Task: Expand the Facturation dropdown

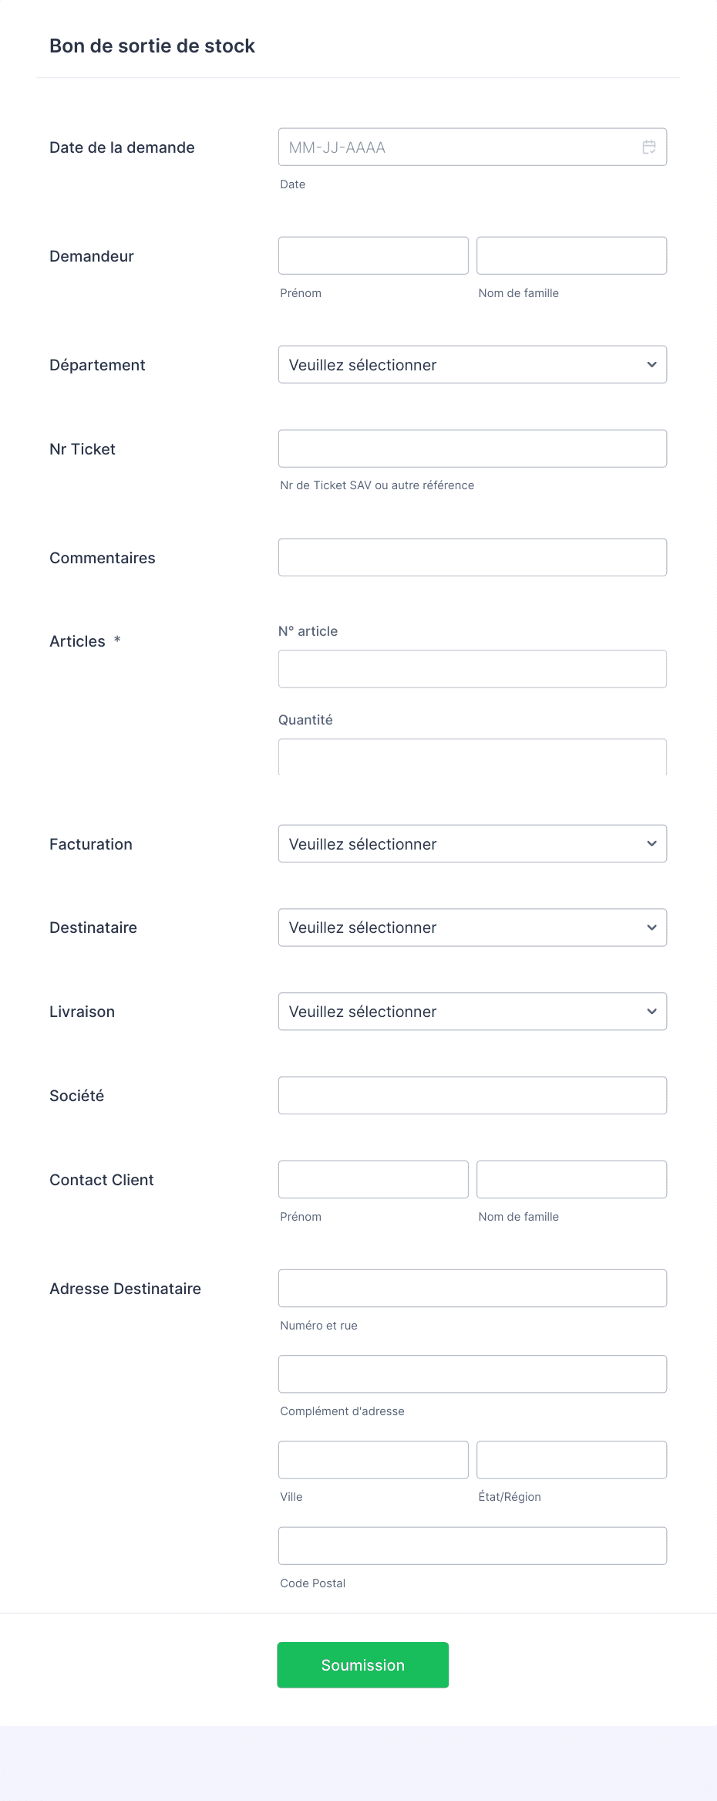Action: (472, 844)
